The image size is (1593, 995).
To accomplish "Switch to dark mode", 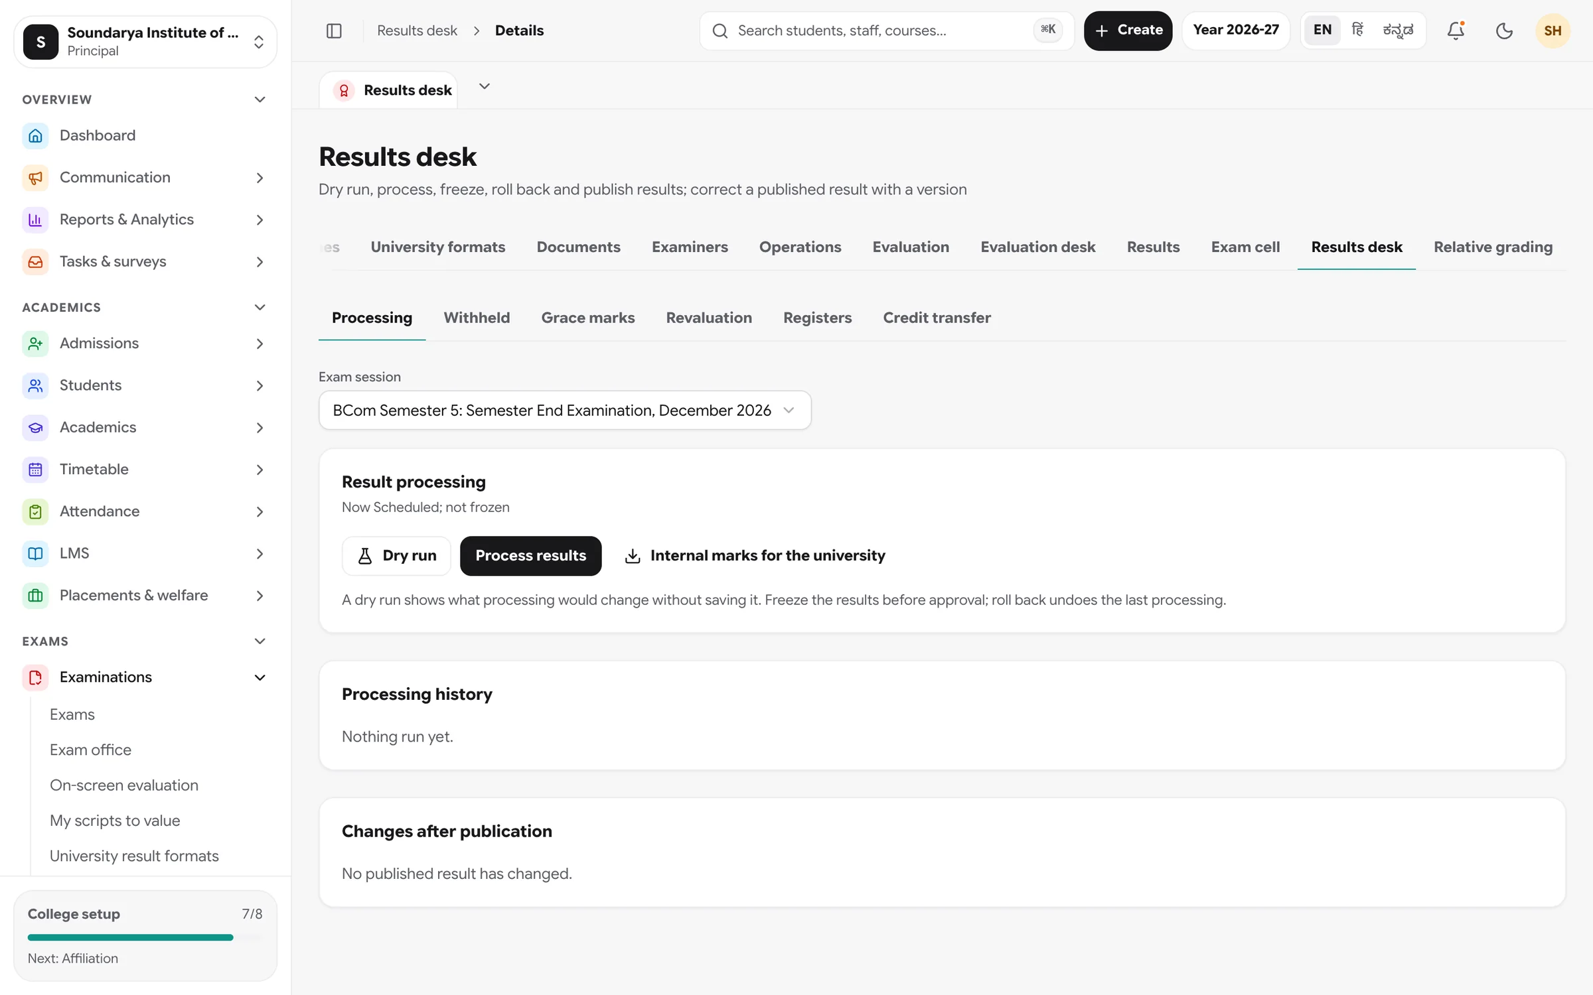I will (1504, 31).
